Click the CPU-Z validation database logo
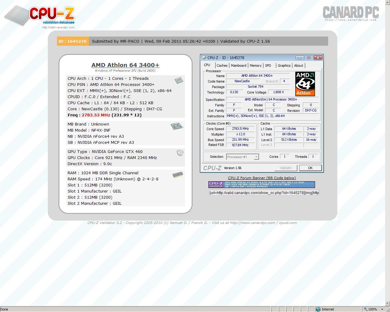The image size is (390, 312). pos(40,16)
